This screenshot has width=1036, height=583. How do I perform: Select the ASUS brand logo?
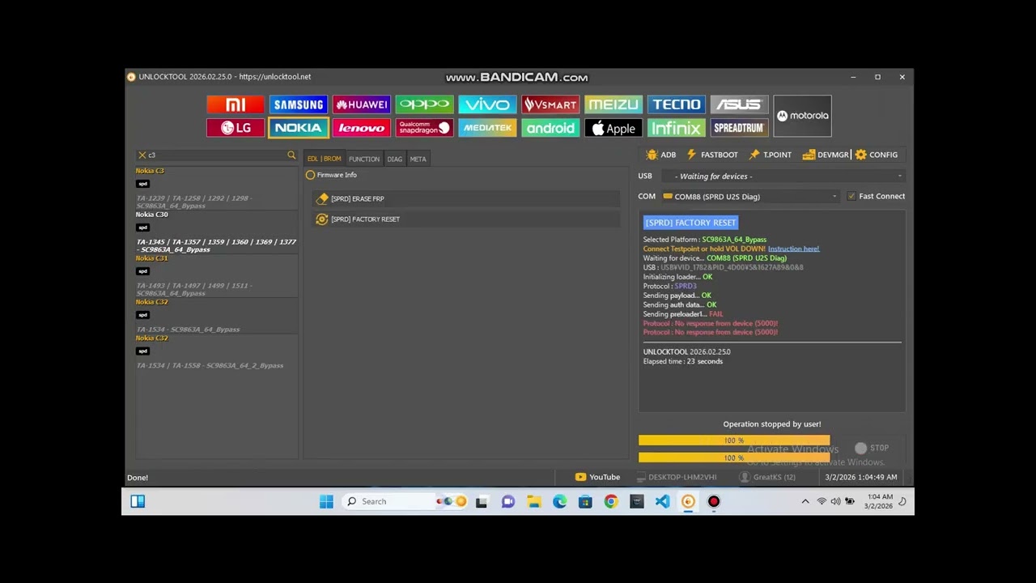point(739,104)
